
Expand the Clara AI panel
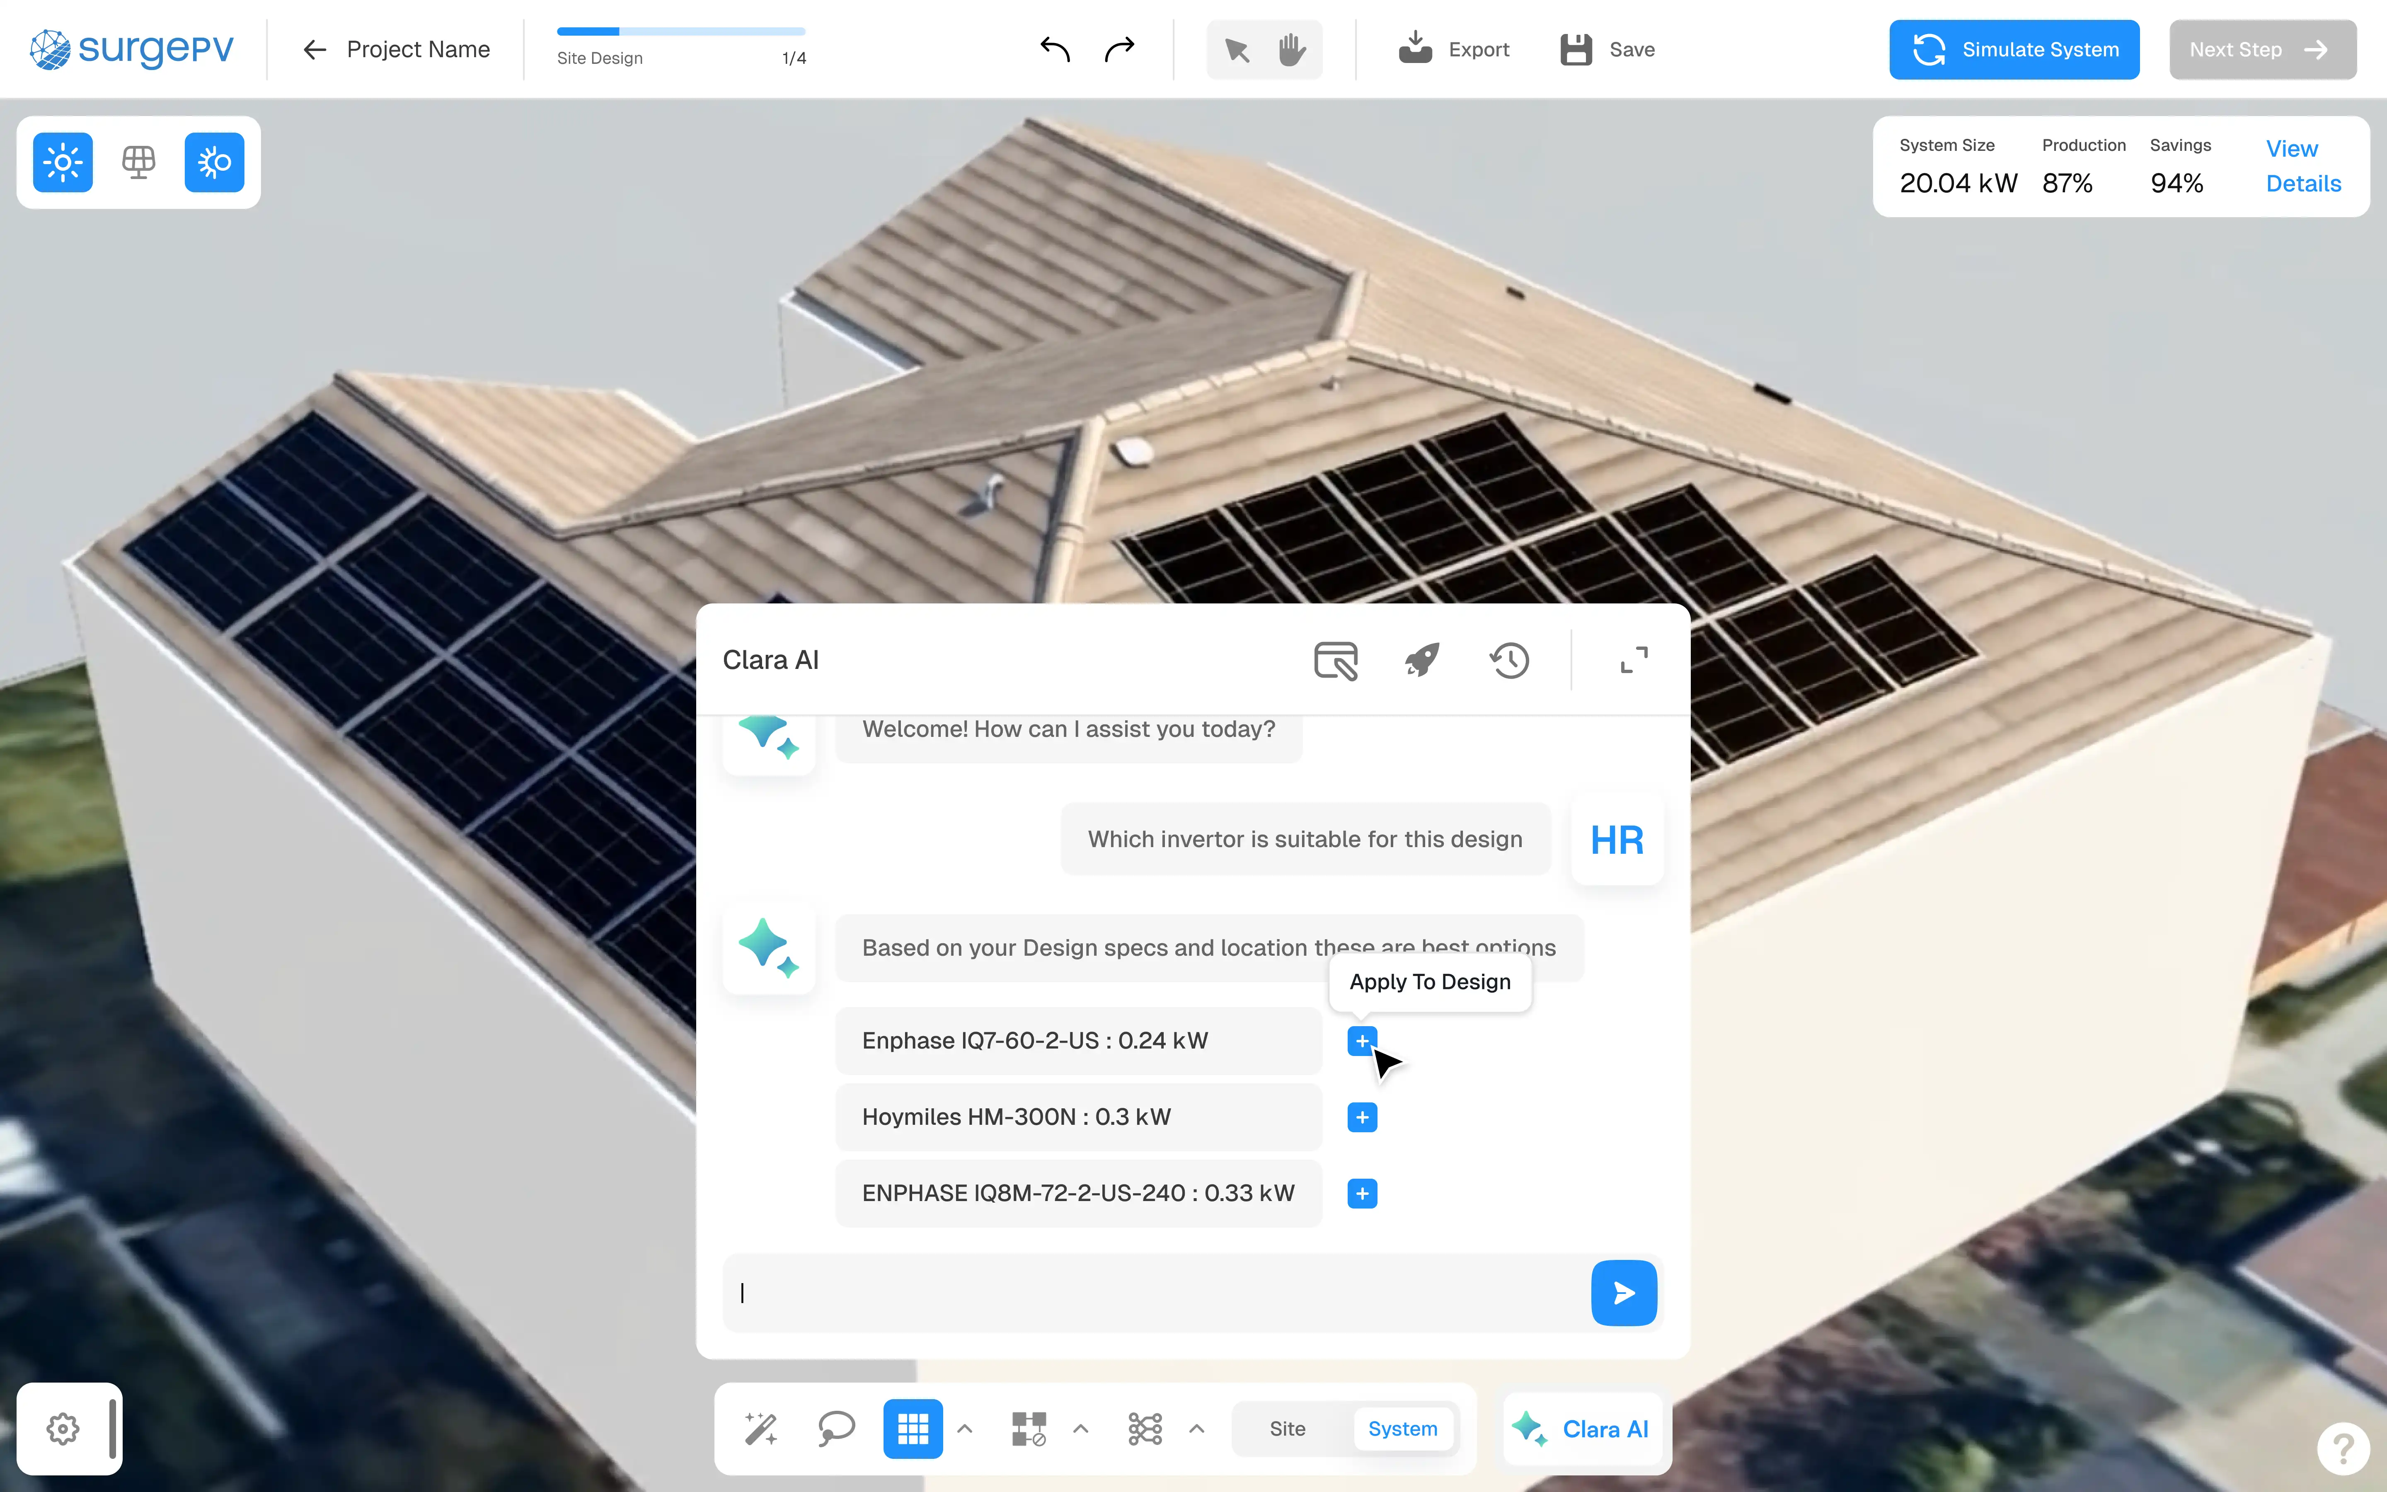tap(1634, 660)
